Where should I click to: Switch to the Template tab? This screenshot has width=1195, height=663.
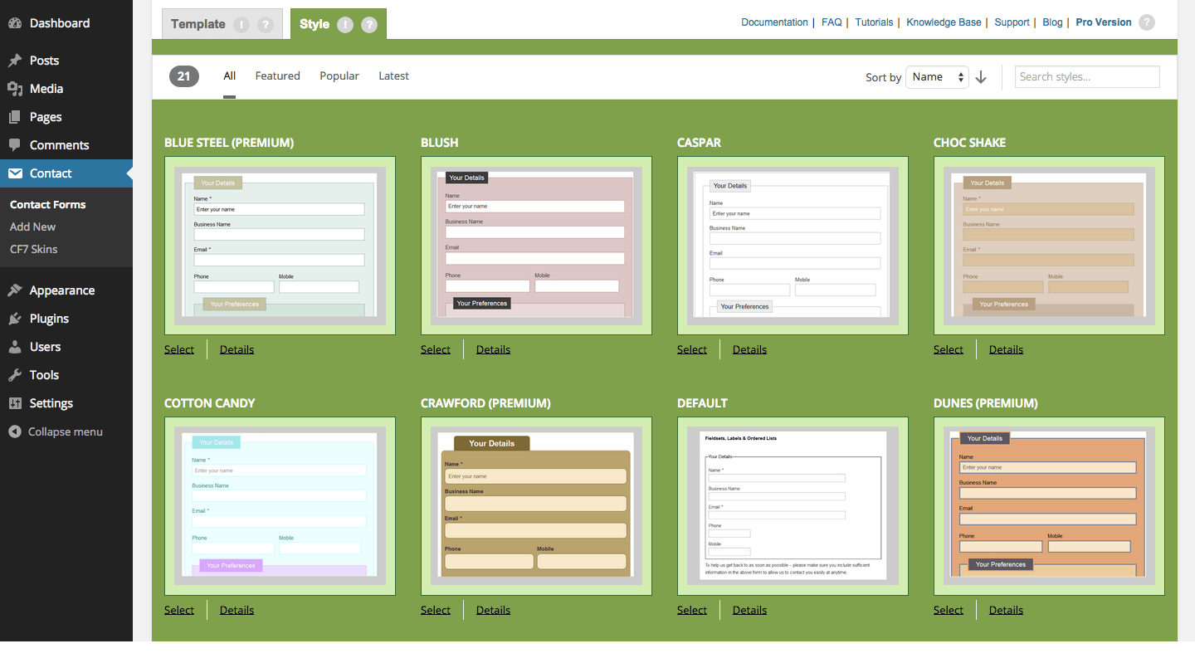[x=198, y=24]
